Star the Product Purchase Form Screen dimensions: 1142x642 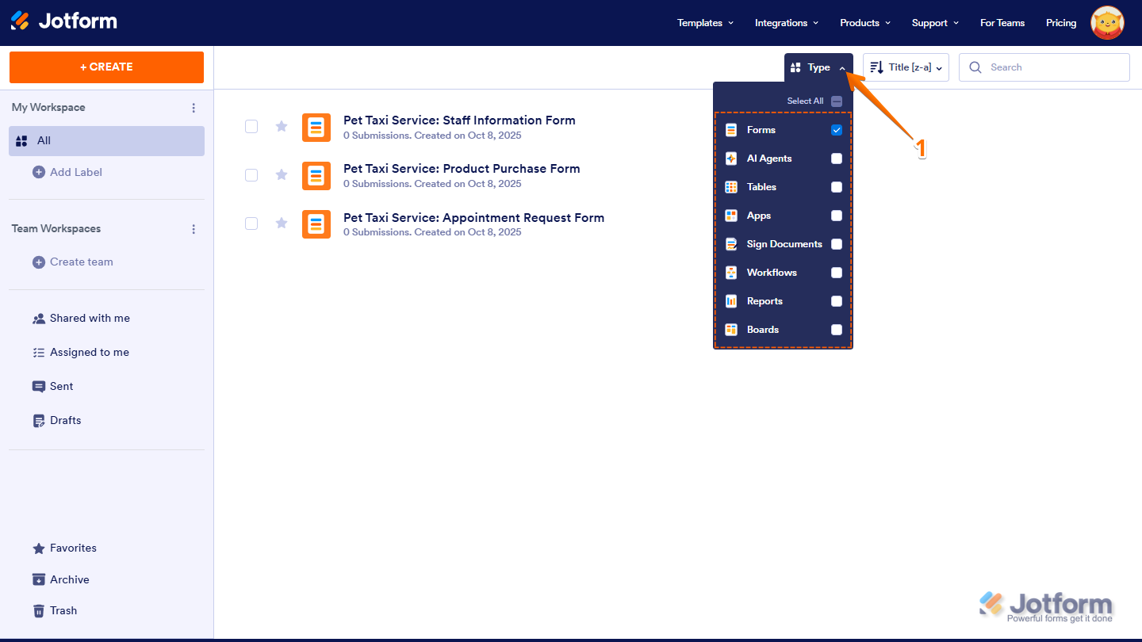(282, 174)
